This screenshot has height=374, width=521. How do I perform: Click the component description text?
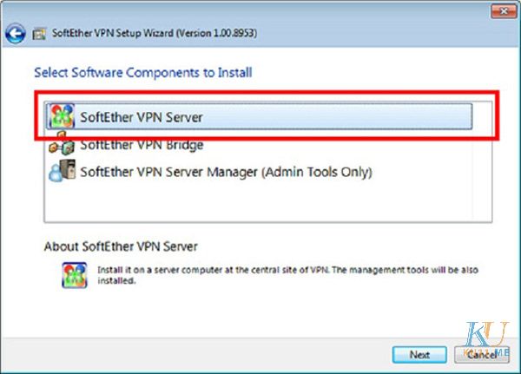click(278, 276)
